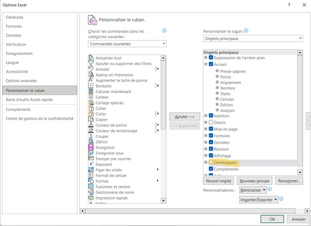
Task: Select the Couper scissors icon
Action: point(91,136)
